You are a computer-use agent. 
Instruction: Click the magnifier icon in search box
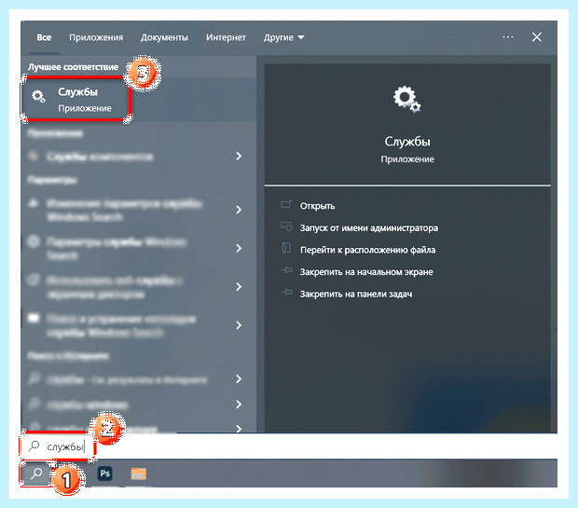point(34,446)
